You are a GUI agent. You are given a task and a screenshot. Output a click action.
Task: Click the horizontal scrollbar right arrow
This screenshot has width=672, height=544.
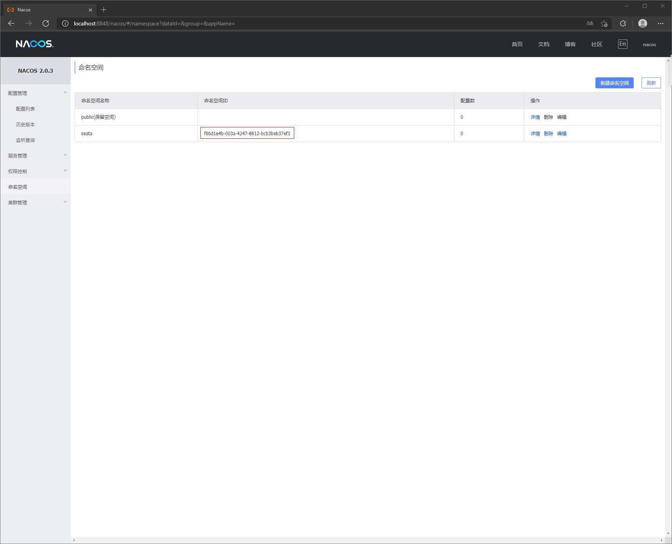coord(661,540)
